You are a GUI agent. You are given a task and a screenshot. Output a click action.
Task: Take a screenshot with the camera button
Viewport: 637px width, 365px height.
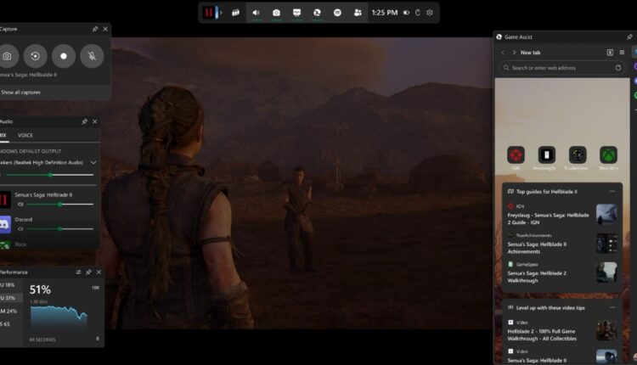pyautogui.click(x=7, y=57)
